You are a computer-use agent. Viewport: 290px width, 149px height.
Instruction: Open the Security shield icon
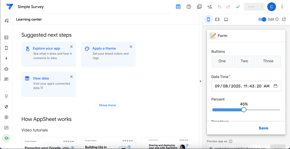click(6, 107)
